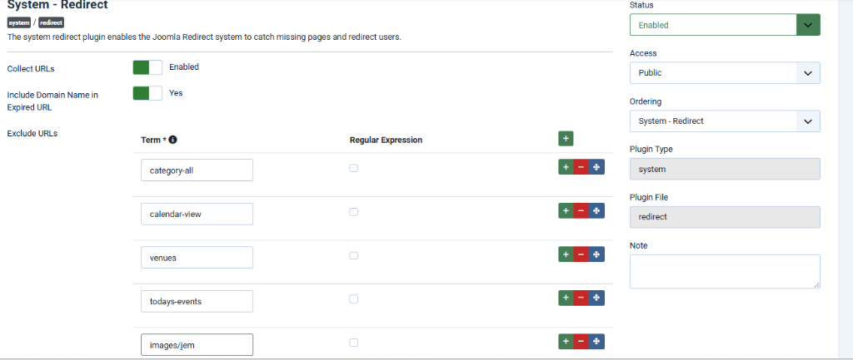
Task: Click the todays-events term field
Action: 197,301
